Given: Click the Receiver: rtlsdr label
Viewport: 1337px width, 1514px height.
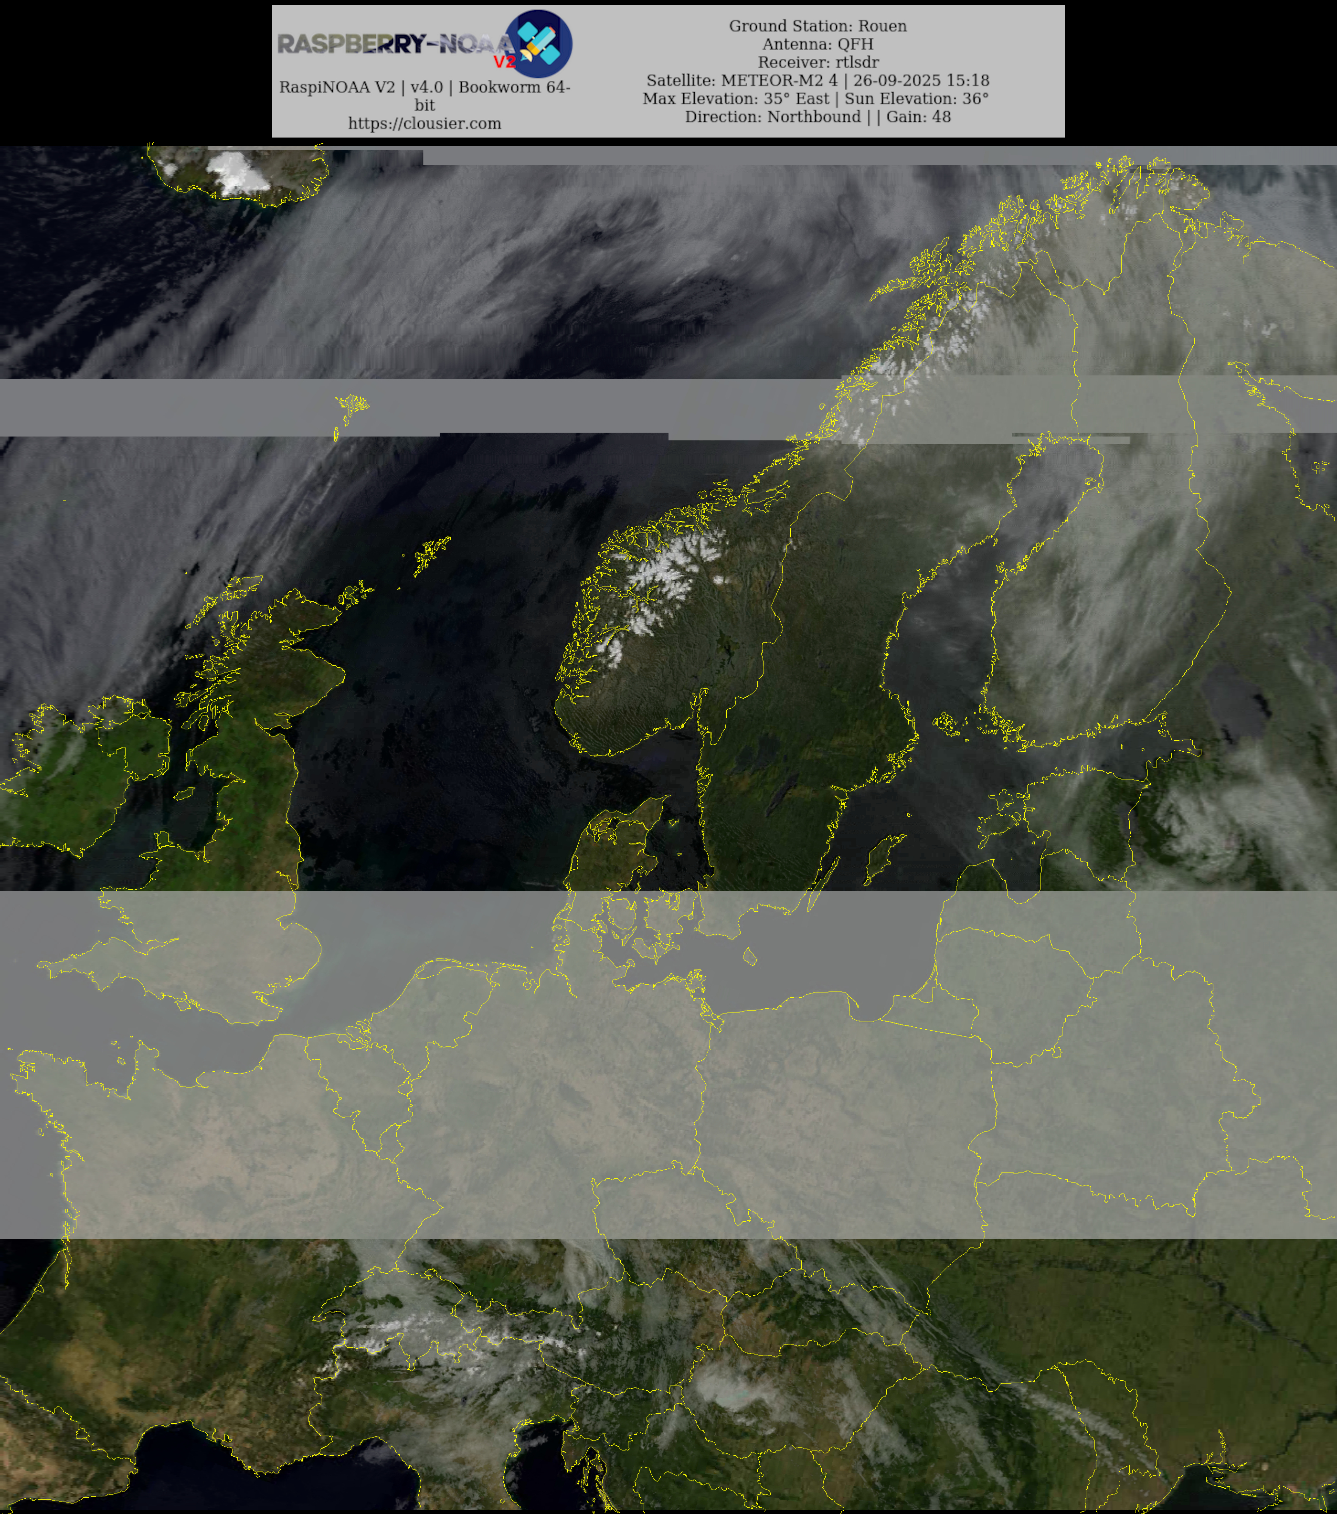Looking at the screenshot, I should 818,62.
